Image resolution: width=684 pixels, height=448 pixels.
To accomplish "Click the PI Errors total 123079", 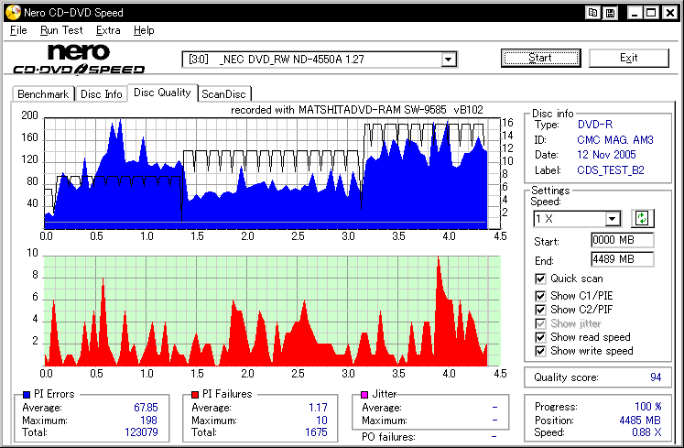I will point(141,432).
